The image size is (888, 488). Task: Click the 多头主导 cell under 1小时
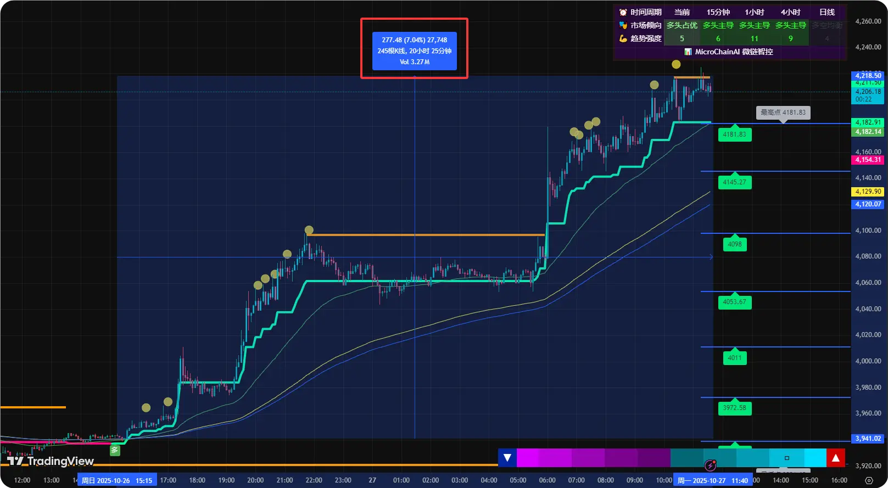point(755,25)
